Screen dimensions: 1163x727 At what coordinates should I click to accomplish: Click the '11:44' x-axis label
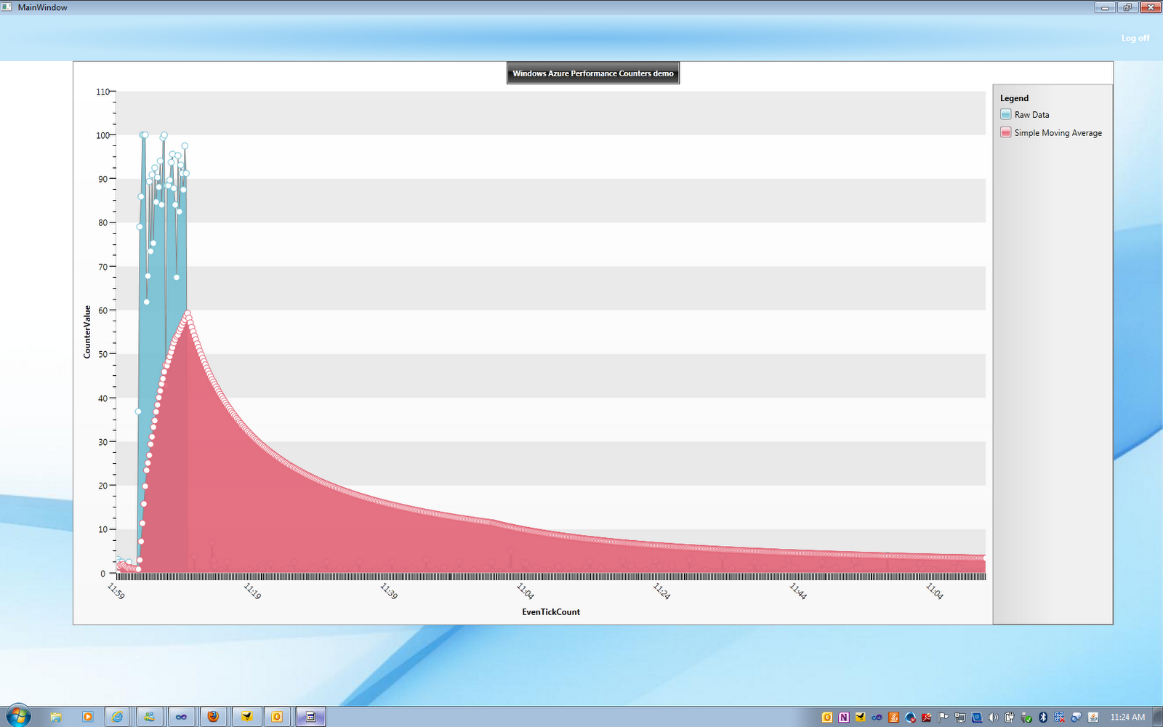(798, 591)
